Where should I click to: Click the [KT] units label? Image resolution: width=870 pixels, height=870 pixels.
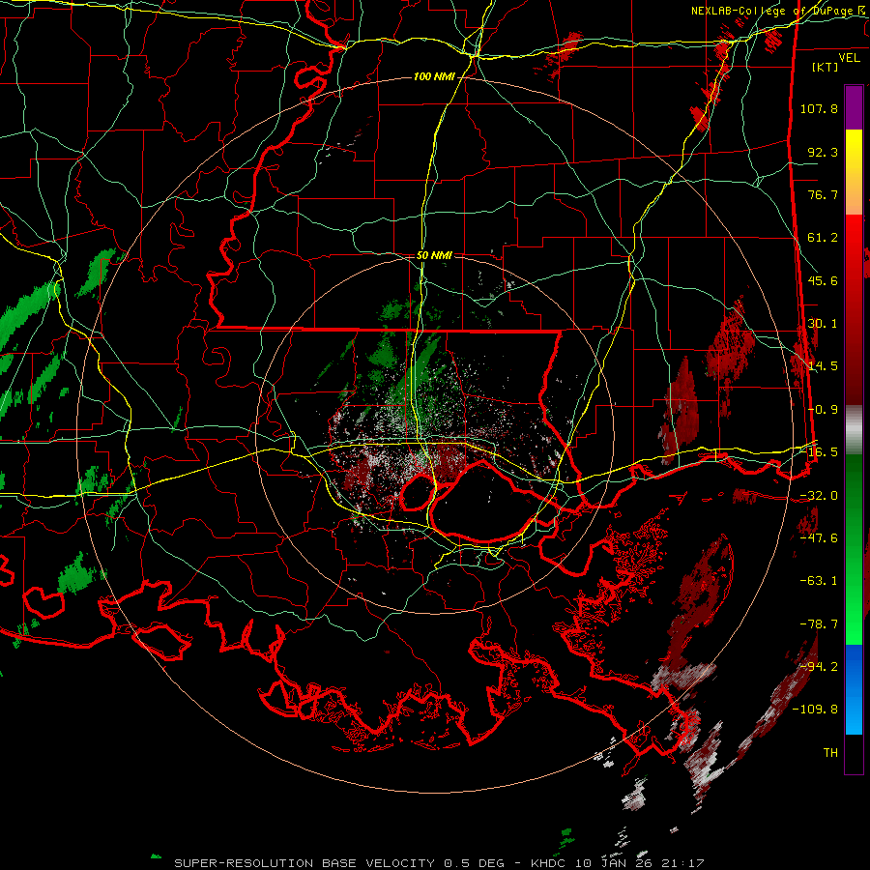click(825, 67)
